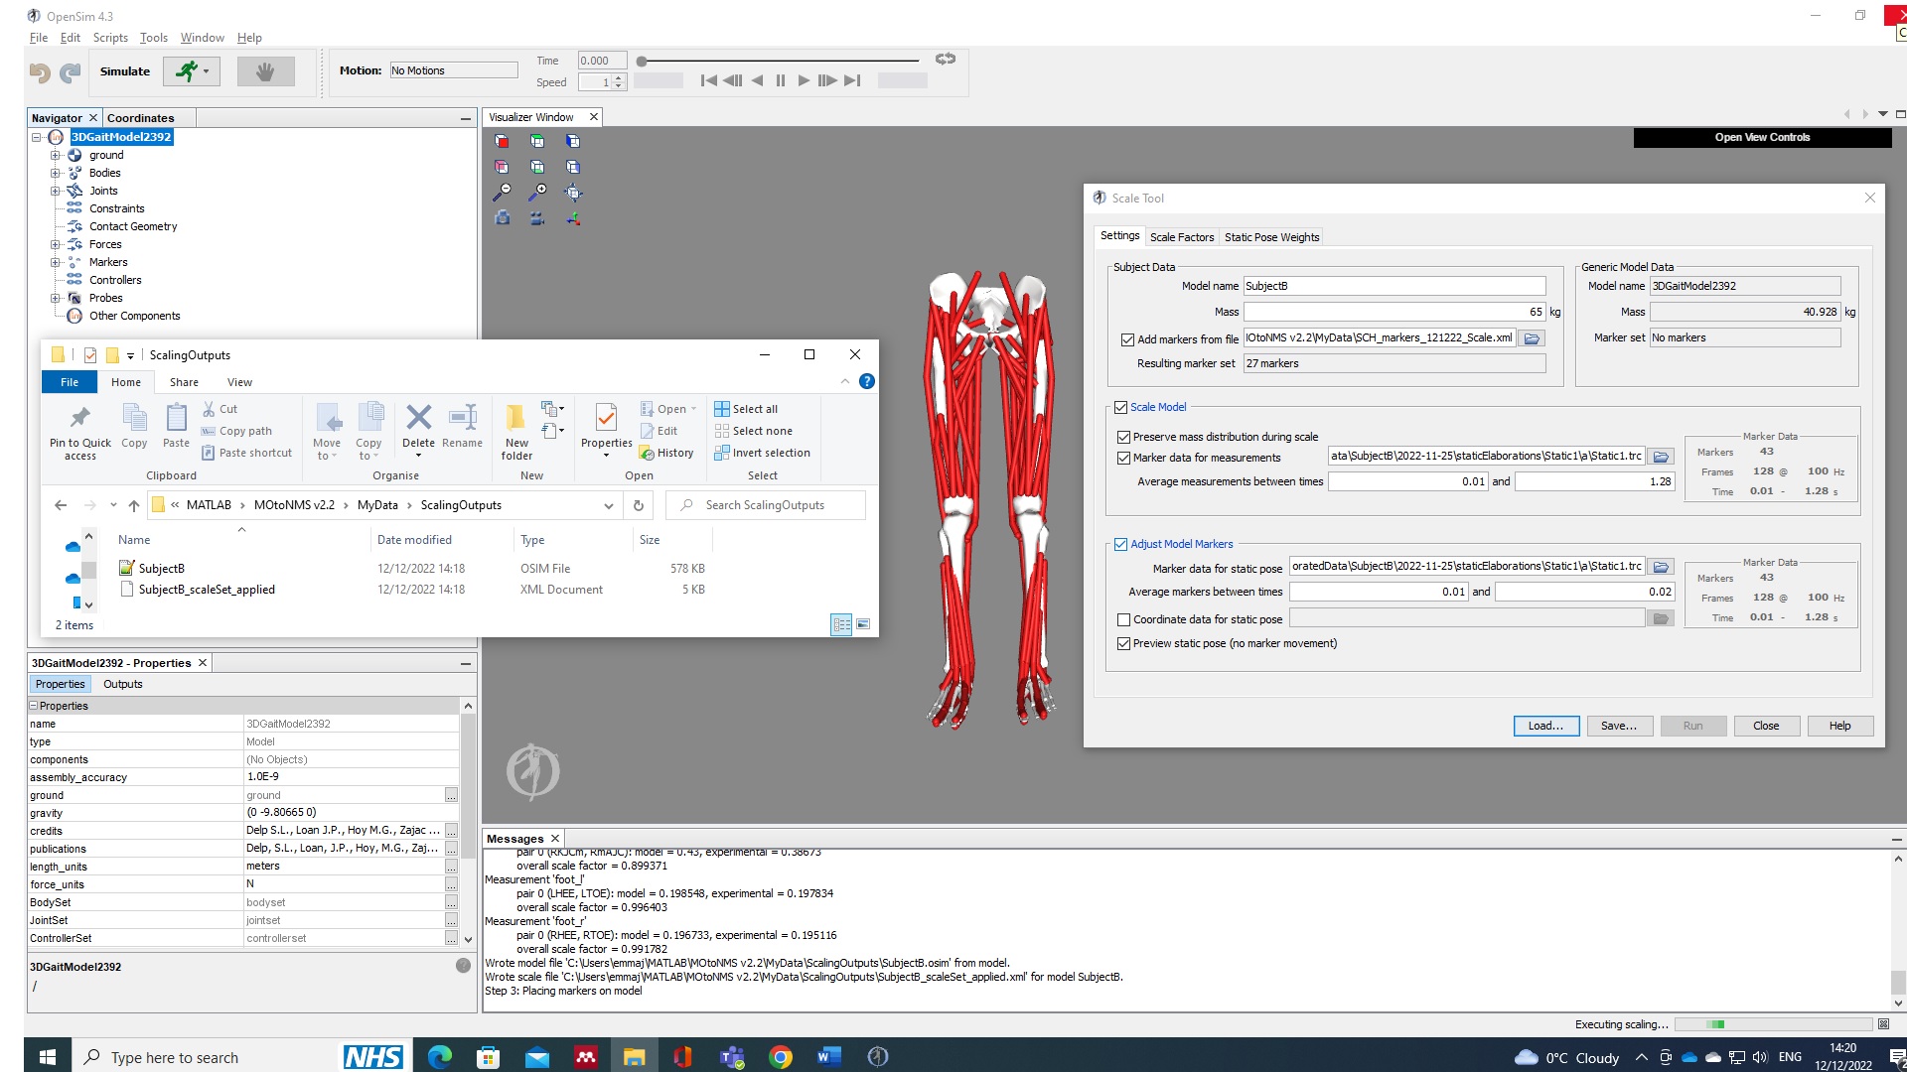Click the motion time slider handle
The height and width of the screenshot is (1072, 1907).
point(642,62)
